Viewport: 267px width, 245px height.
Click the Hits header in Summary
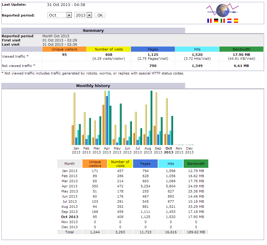coord(197,49)
